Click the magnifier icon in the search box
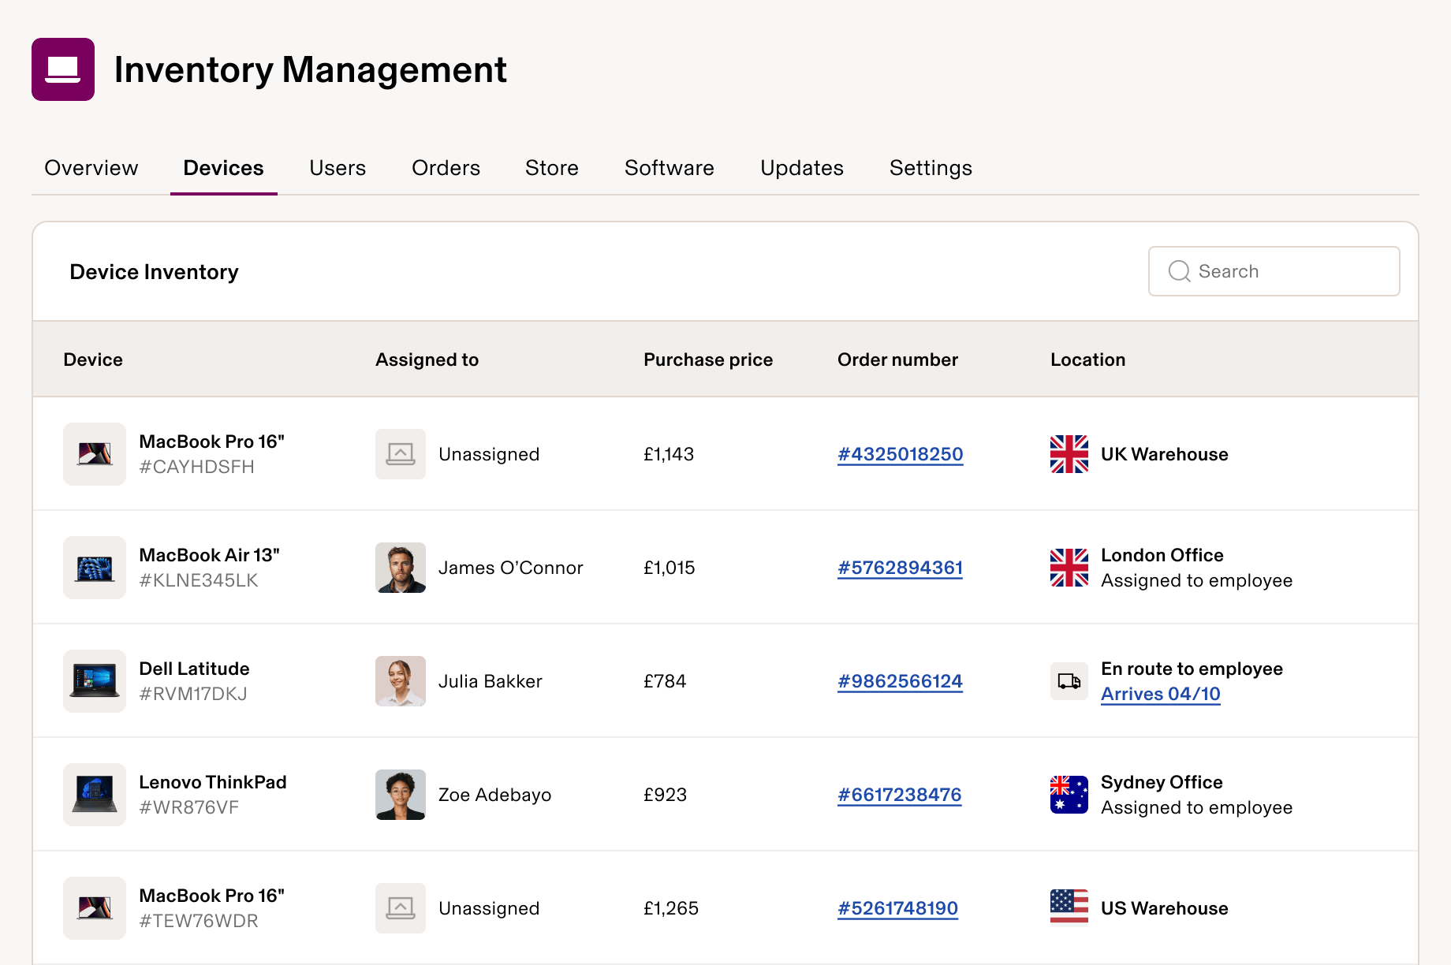Image resolution: width=1451 pixels, height=965 pixels. point(1179,271)
